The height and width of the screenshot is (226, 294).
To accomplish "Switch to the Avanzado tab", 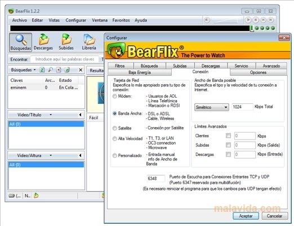I will pos(271,66).
